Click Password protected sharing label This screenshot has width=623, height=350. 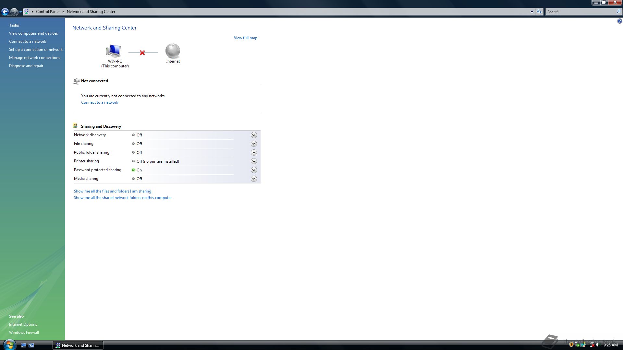click(97, 170)
